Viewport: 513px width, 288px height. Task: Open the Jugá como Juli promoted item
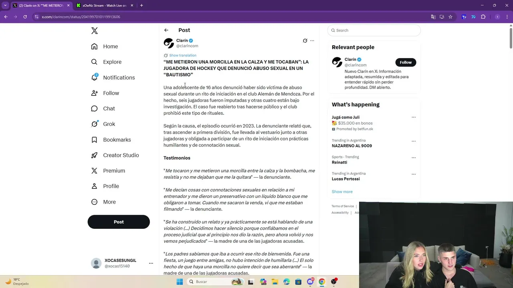345,117
